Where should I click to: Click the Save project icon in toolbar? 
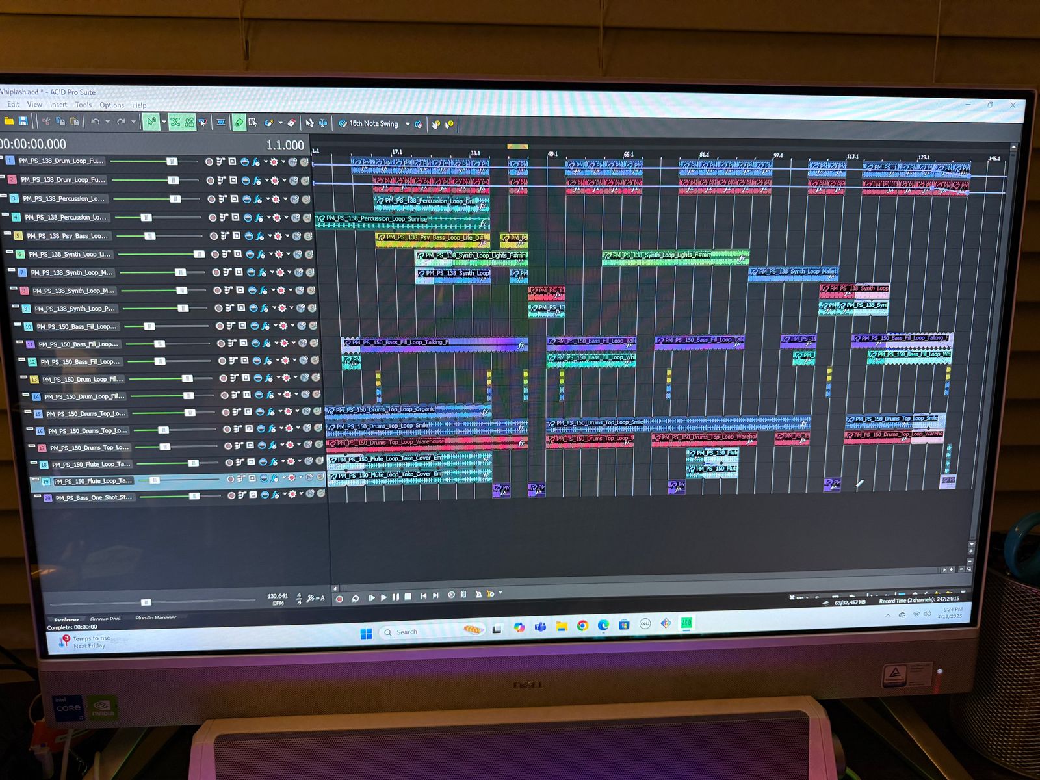point(23,121)
